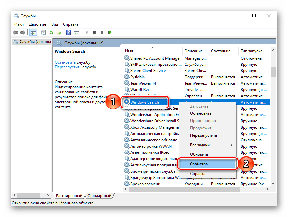Click the Export List toolbar icon

pos(59,32)
